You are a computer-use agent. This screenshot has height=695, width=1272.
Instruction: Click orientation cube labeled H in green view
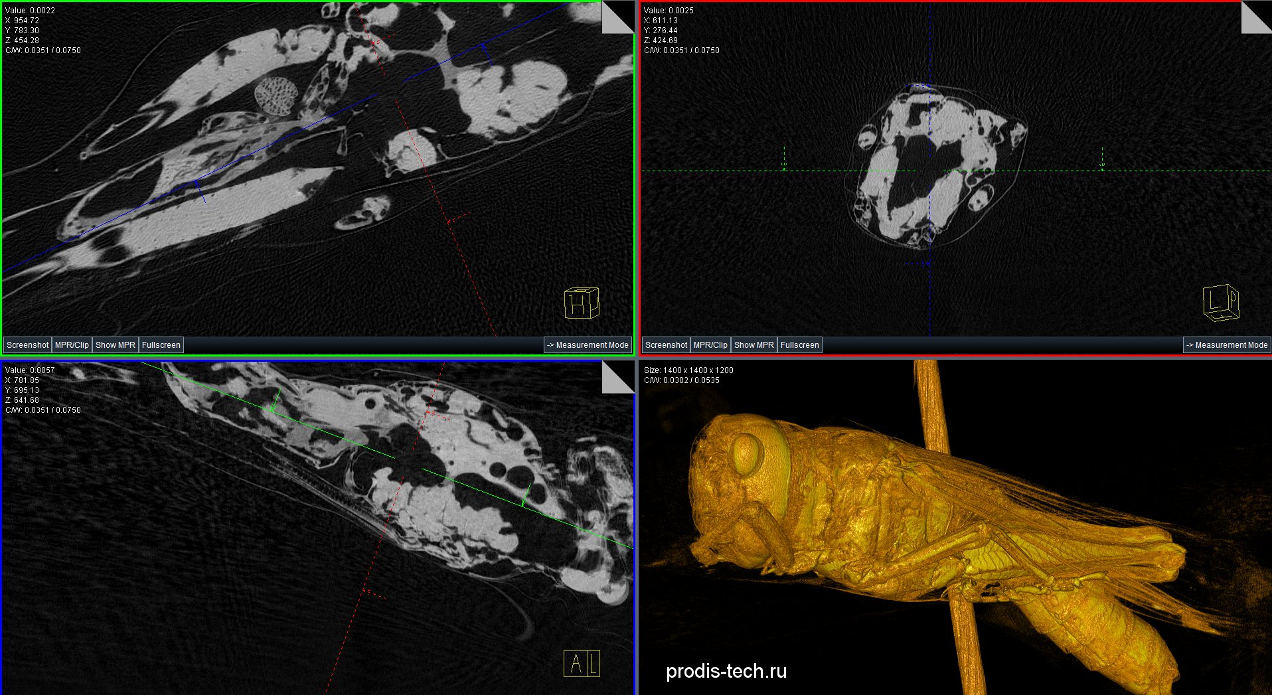[582, 303]
